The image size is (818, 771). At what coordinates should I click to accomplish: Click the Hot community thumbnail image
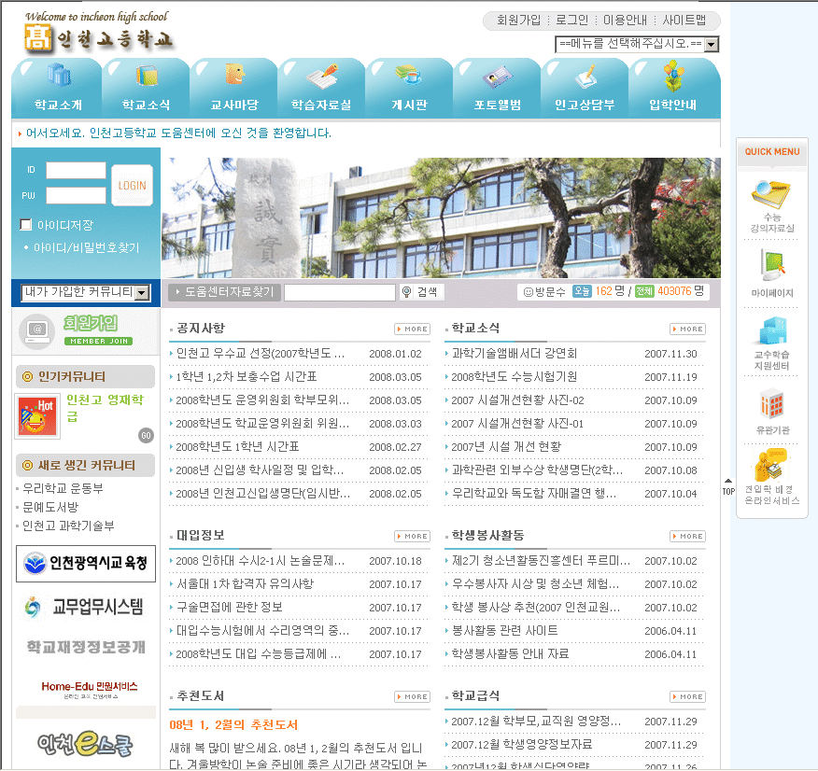37,415
